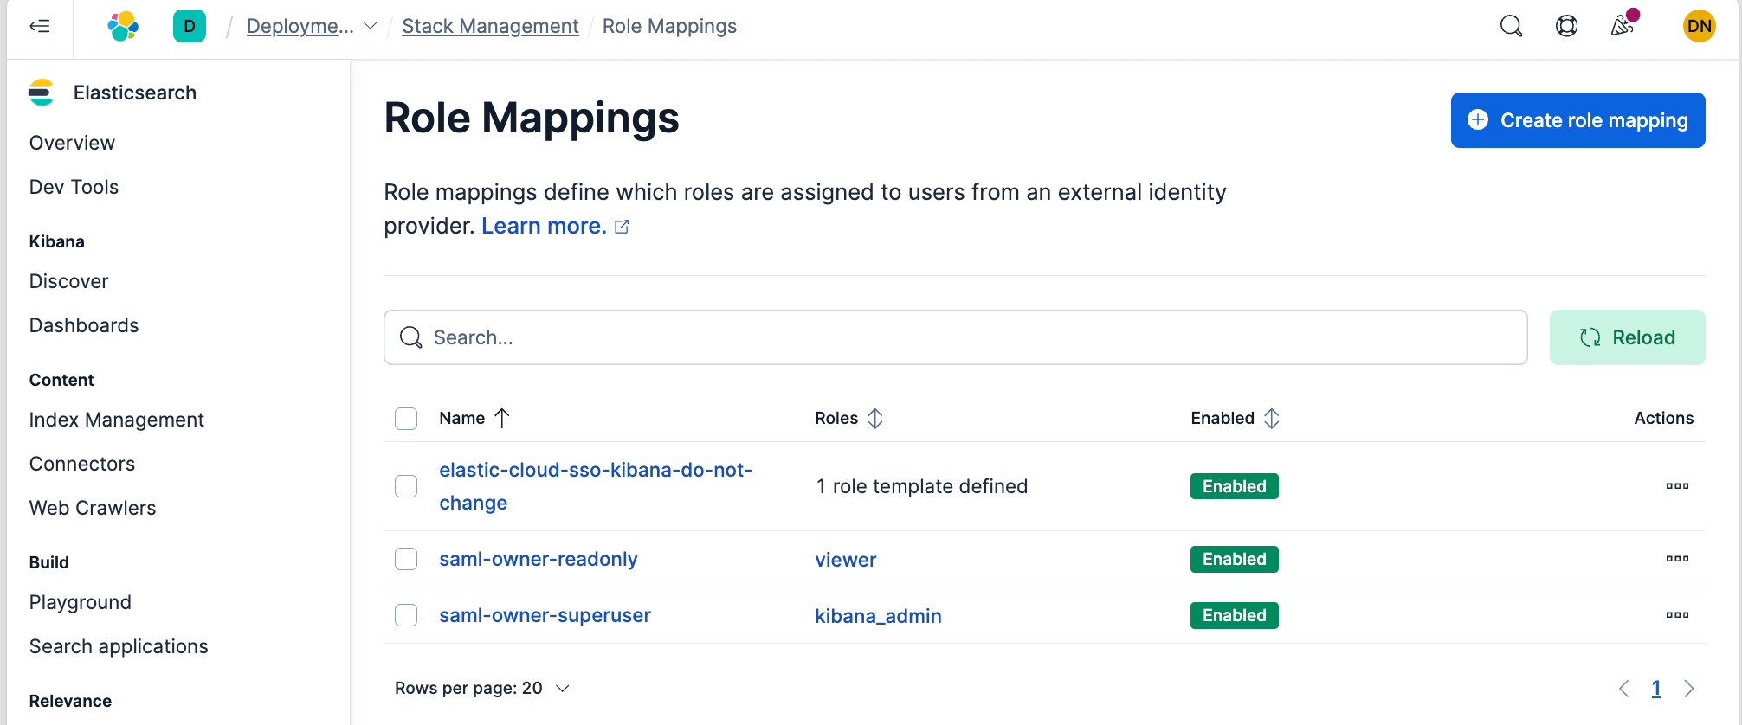Open the viewer role link
Screen dimensions: 1742x725
point(846,560)
